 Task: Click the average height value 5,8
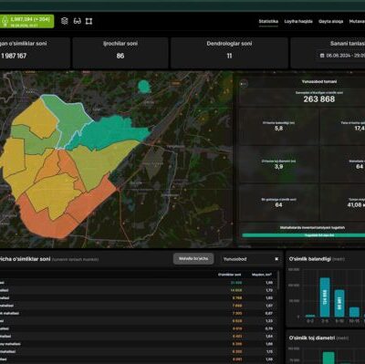click(278, 129)
